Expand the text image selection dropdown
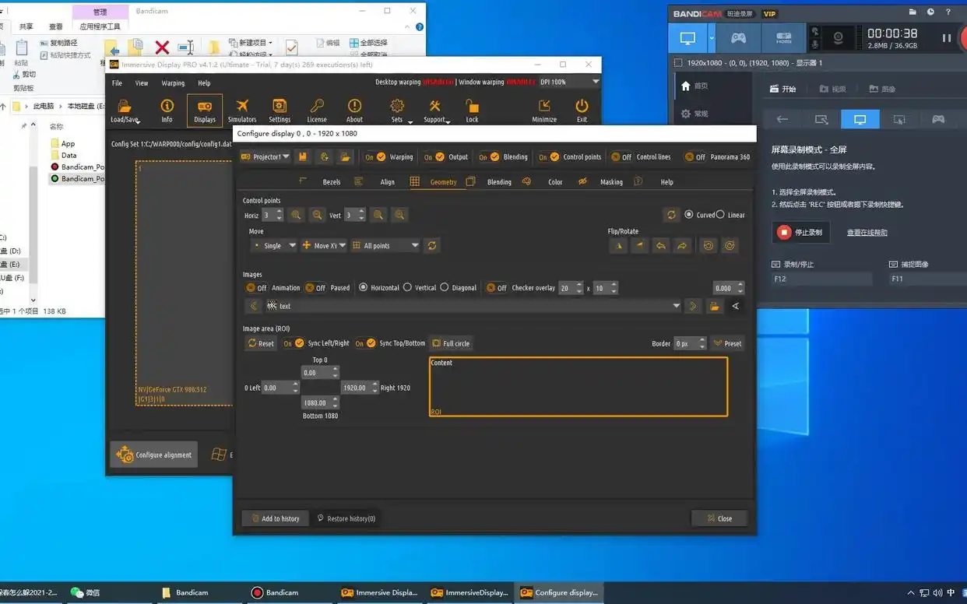 coord(677,306)
